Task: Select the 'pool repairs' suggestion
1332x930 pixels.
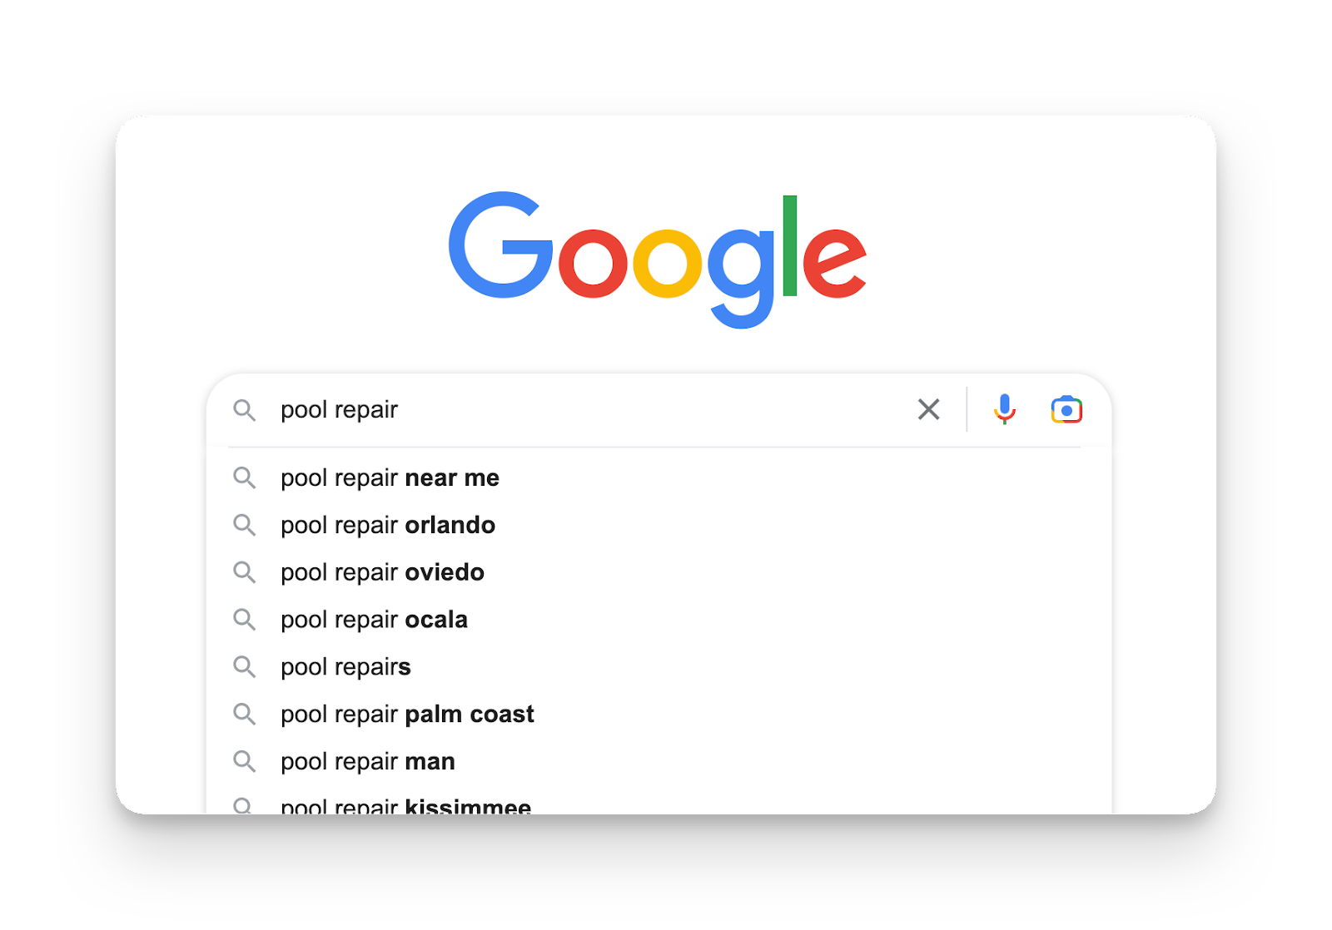Action: click(x=345, y=666)
